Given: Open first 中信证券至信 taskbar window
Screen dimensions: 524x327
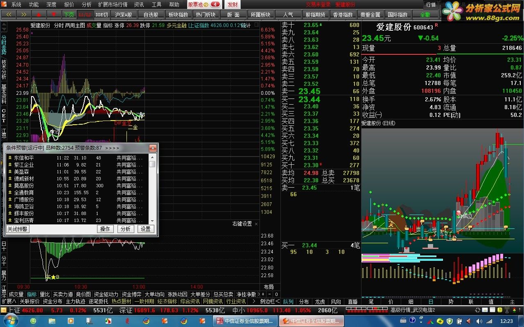Looking at the screenshot, I should pyautogui.click(x=245, y=321).
